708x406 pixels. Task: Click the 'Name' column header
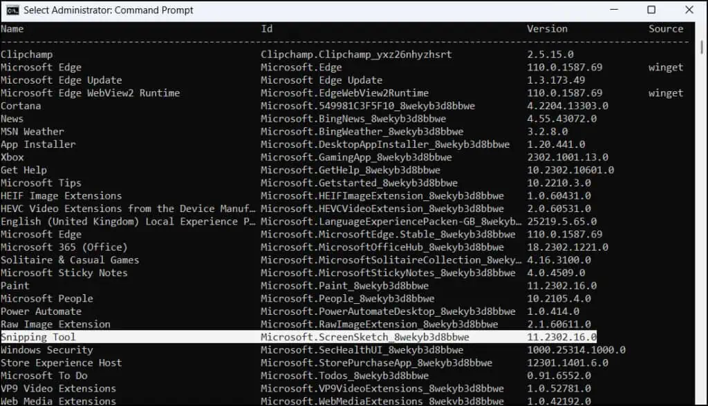[12, 29]
